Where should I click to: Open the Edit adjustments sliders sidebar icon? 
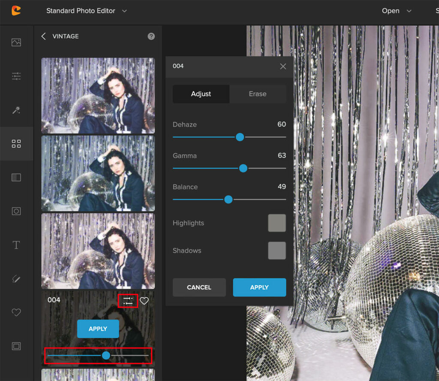click(16, 76)
